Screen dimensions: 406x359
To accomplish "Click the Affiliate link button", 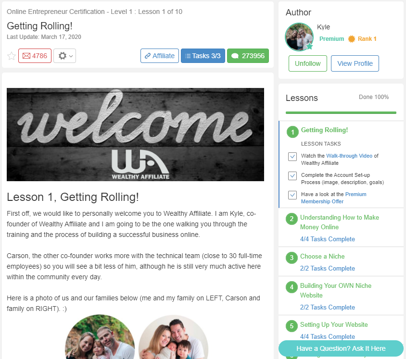I will click(x=160, y=56).
